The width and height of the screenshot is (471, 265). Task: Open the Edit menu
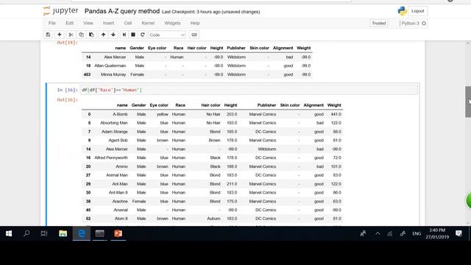pos(69,23)
